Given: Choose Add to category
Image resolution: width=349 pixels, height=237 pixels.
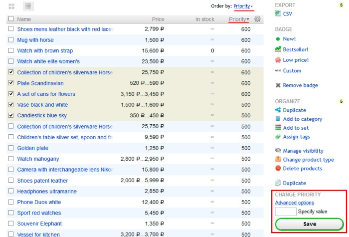Looking at the screenshot, I should [302, 119].
